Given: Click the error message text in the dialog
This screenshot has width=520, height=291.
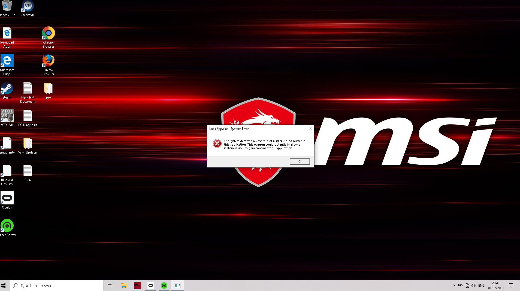Looking at the screenshot, I should (x=264, y=145).
